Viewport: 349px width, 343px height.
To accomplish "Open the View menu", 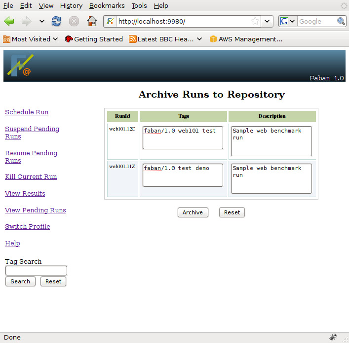I will [x=46, y=5].
